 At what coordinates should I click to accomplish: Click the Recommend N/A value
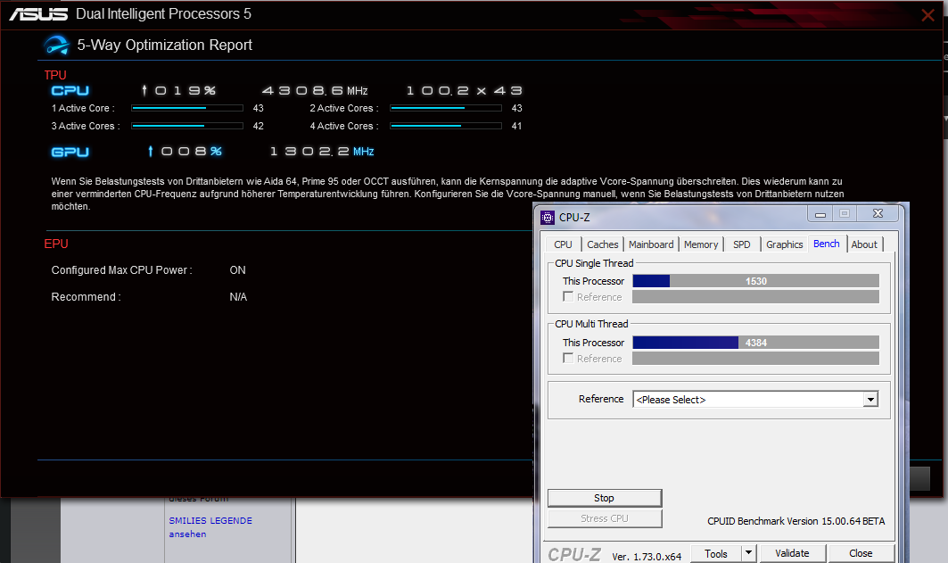238,297
